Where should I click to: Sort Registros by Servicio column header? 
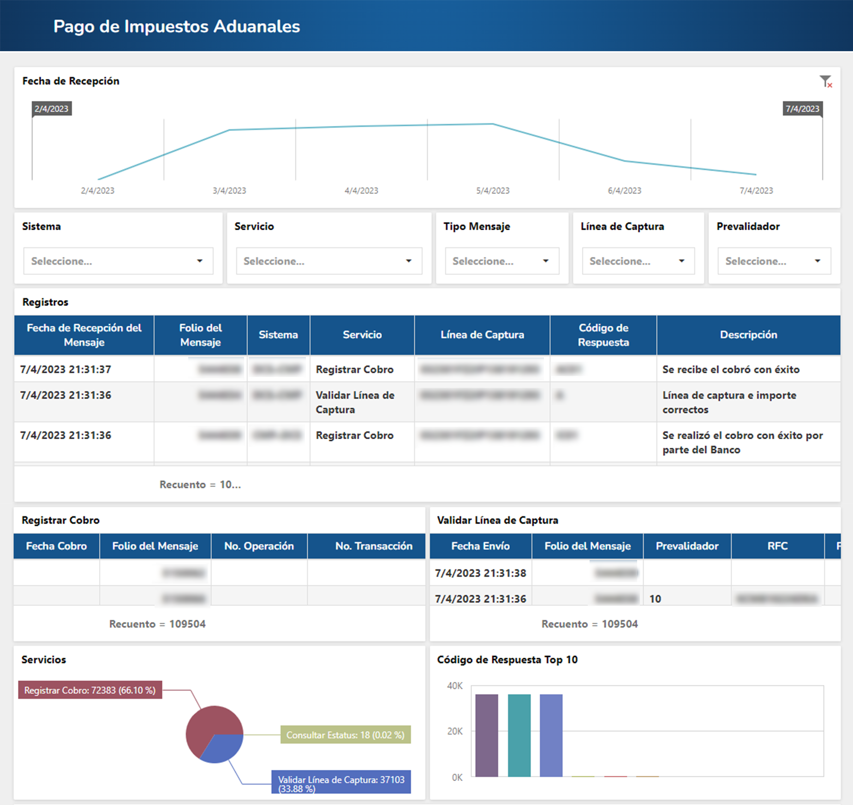[362, 335]
